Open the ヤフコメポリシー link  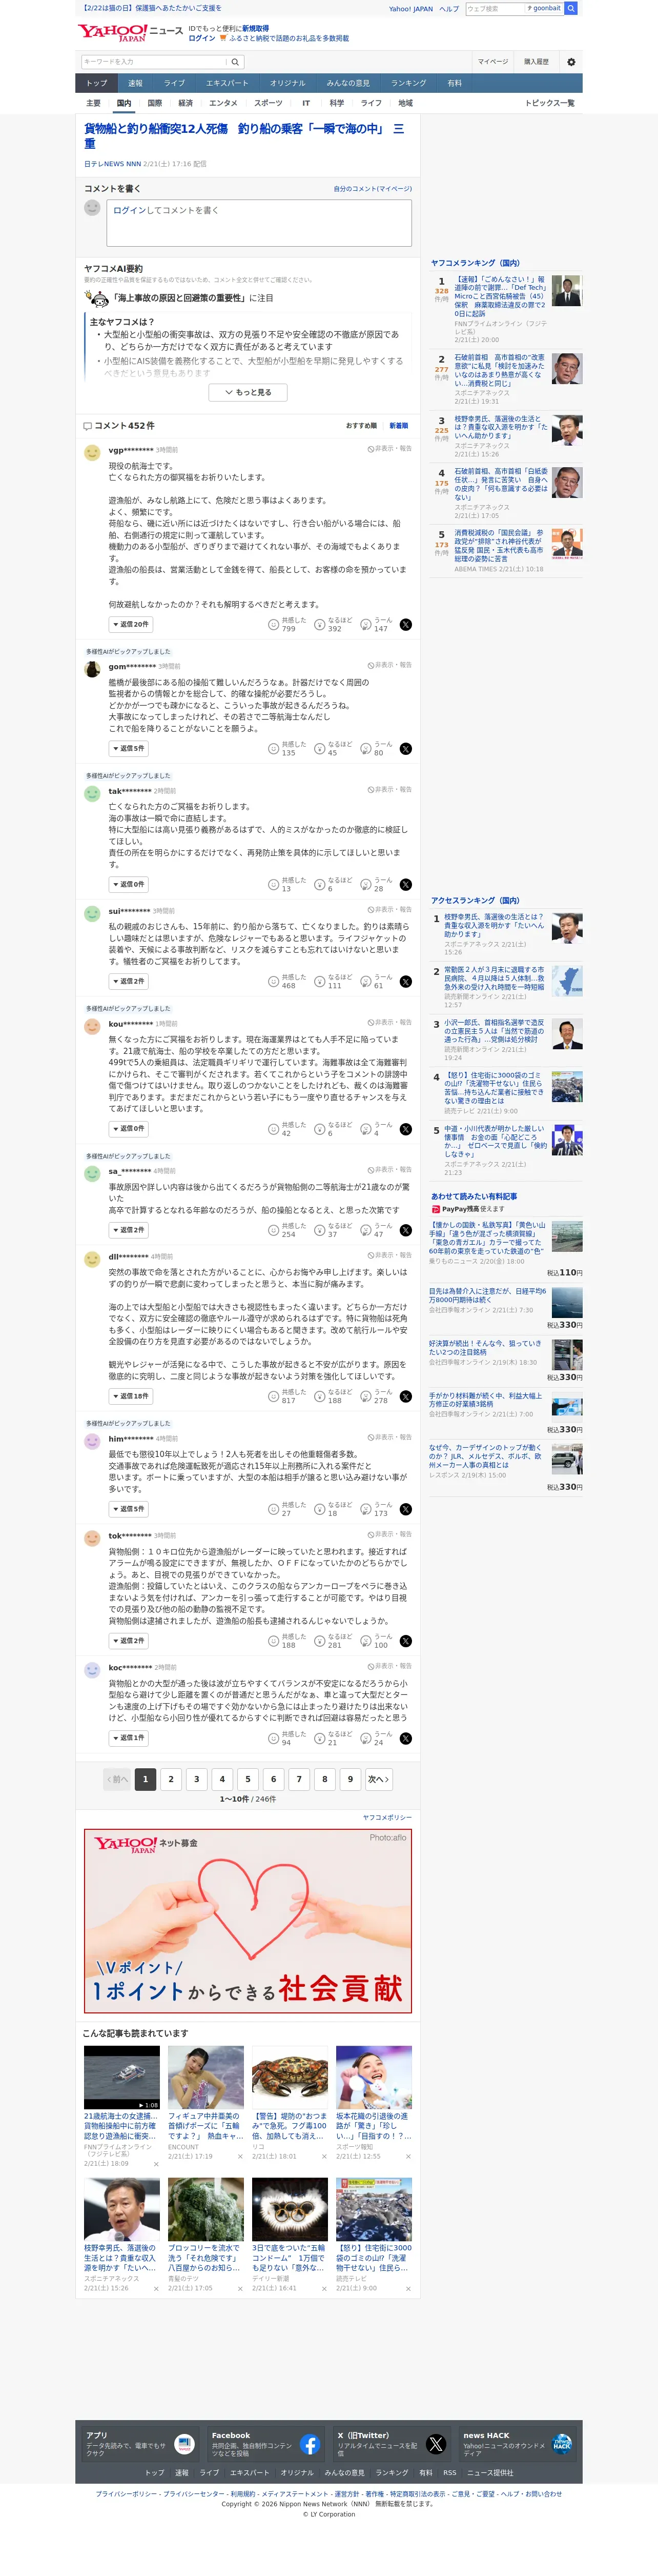[x=387, y=1817]
